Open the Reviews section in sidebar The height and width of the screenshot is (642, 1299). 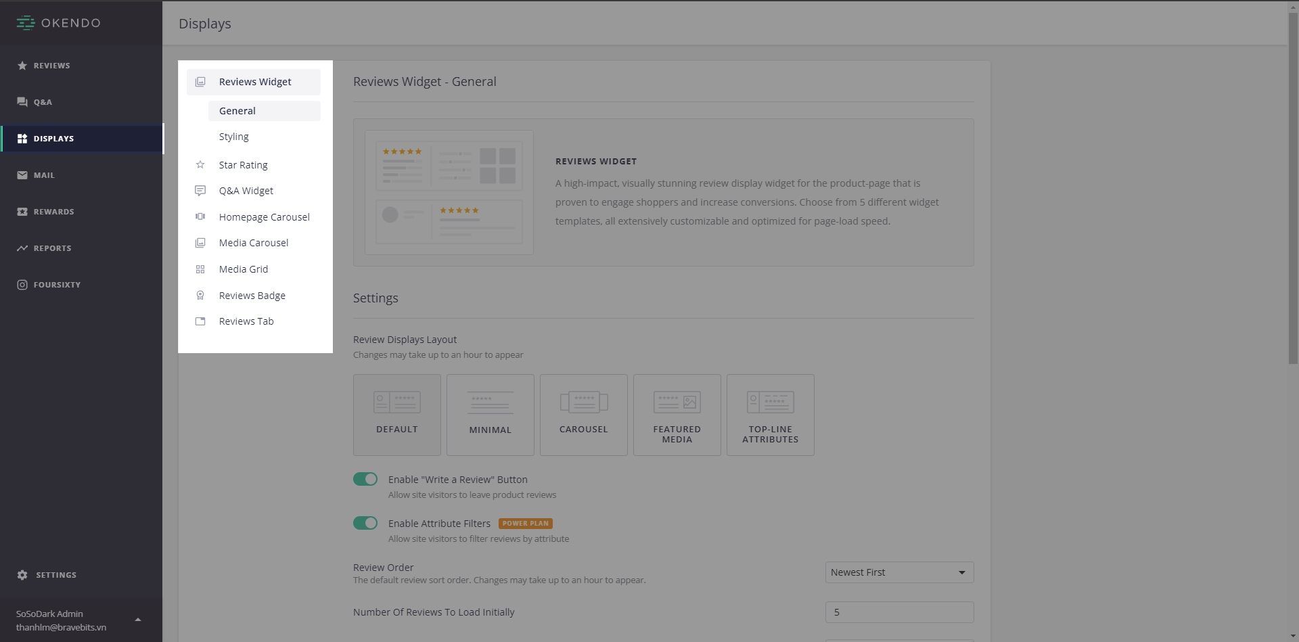(81, 66)
